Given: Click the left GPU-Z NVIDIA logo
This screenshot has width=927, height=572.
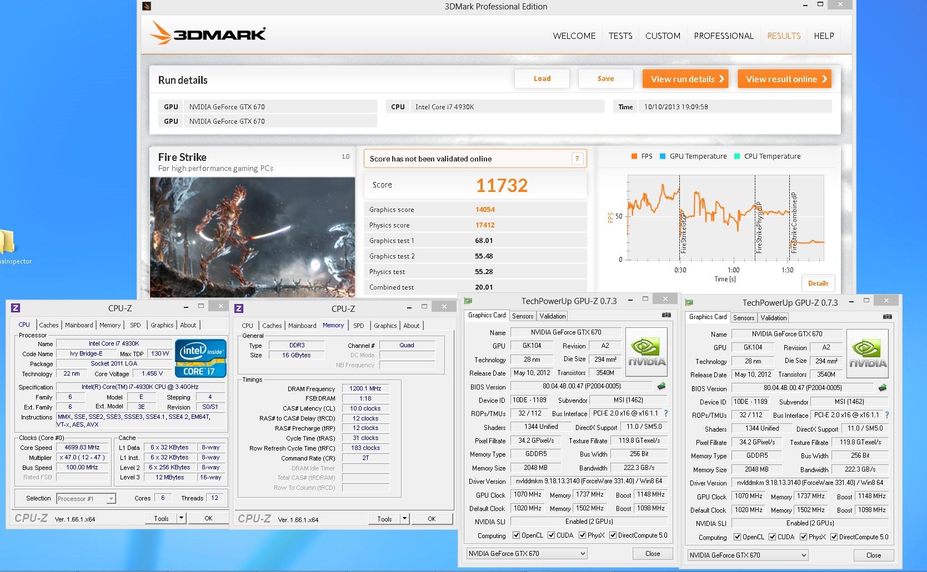Looking at the screenshot, I should pos(647,351).
